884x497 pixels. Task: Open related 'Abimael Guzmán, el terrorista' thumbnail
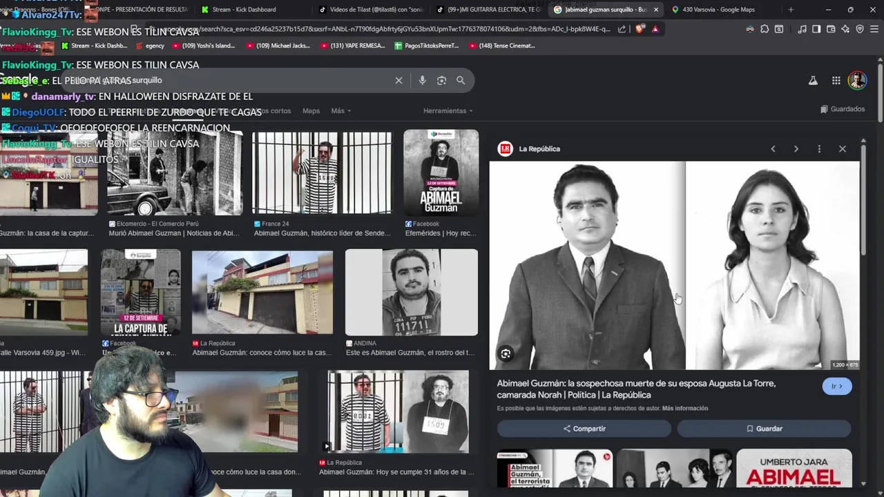[x=555, y=469]
